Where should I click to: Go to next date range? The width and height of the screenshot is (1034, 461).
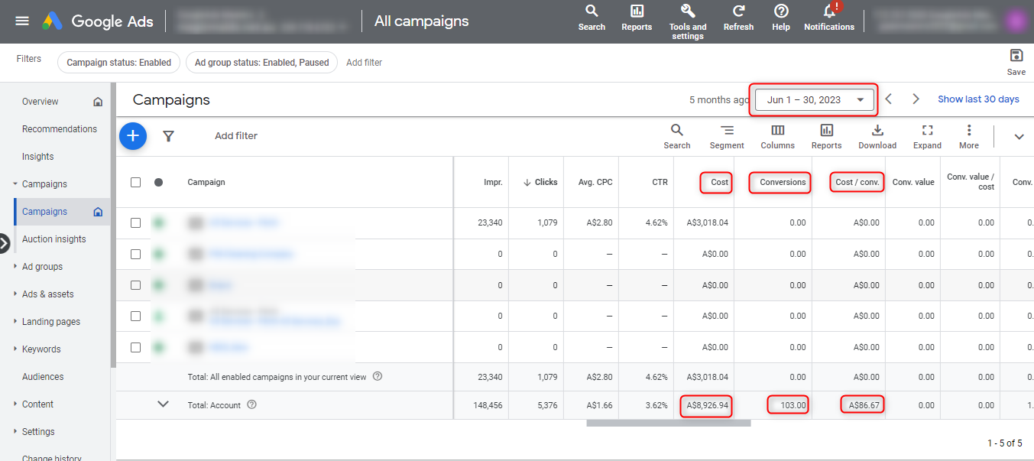pos(916,99)
